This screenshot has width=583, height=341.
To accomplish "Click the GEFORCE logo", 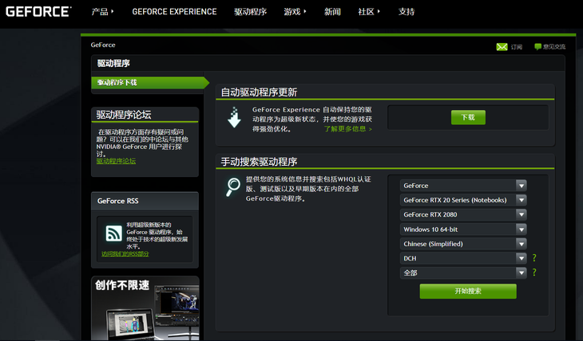I will (38, 11).
